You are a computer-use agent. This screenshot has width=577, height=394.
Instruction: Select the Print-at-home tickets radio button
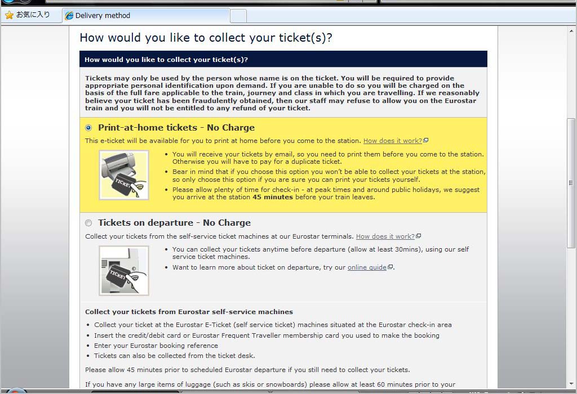click(x=88, y=128)
